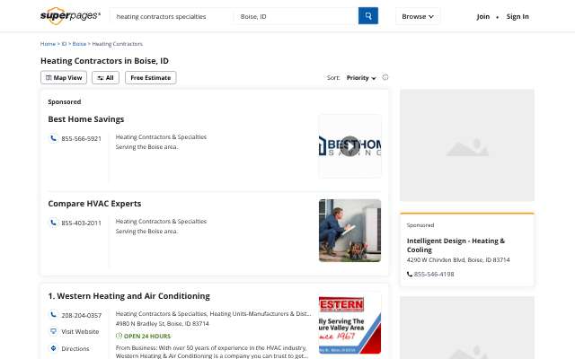Click Compare HVAC Experts technician photo
The image size is (575, 359).
349,231
